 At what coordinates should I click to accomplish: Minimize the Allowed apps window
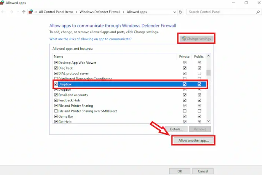pos(233,3)
